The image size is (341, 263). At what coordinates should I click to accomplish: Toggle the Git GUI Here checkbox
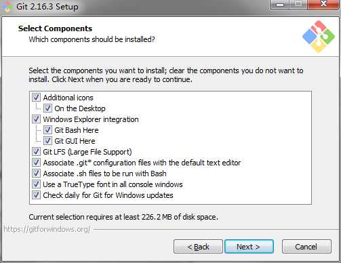47,141
